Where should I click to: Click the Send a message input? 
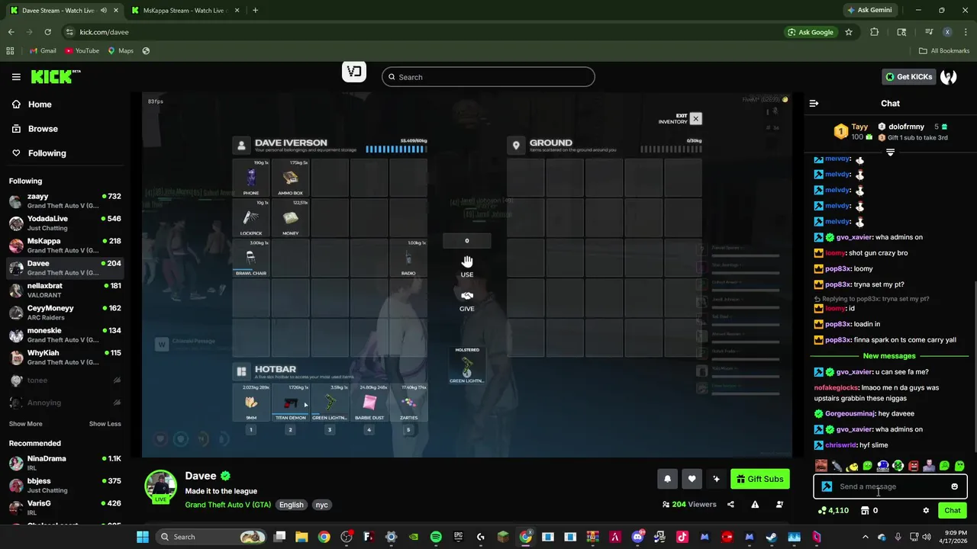tap(890, 486)
